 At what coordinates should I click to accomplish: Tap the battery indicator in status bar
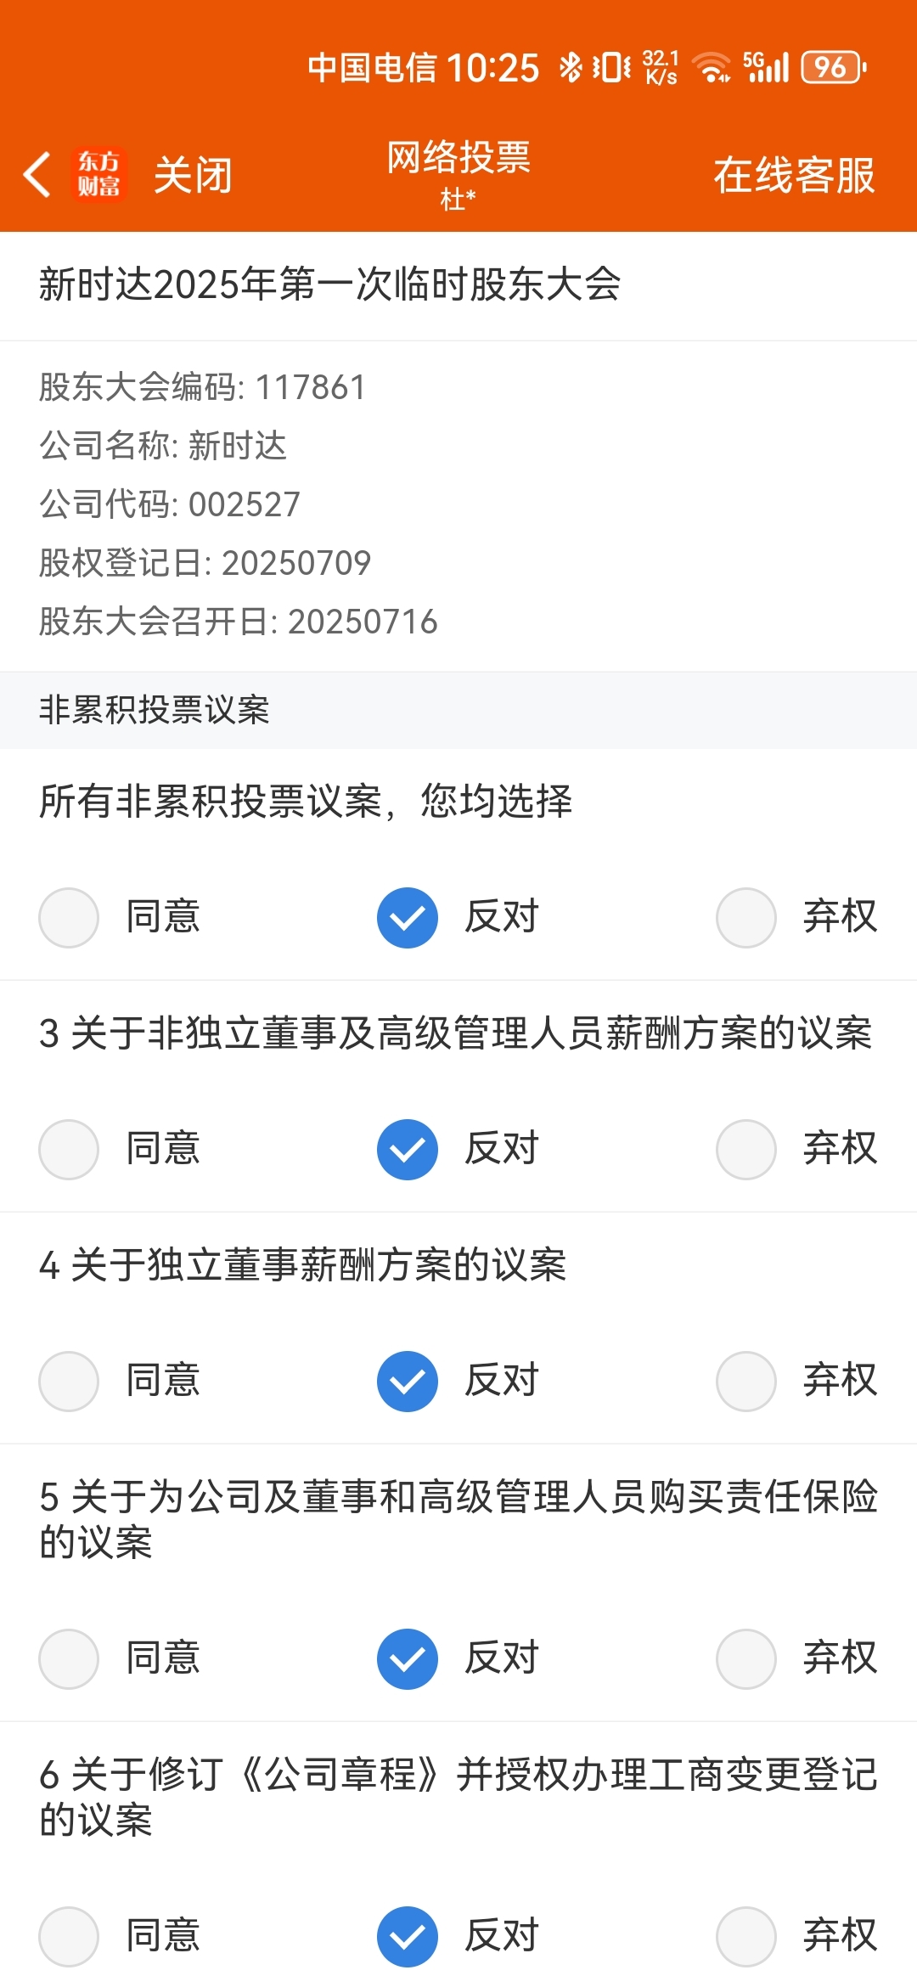click(x=834, y=67)
